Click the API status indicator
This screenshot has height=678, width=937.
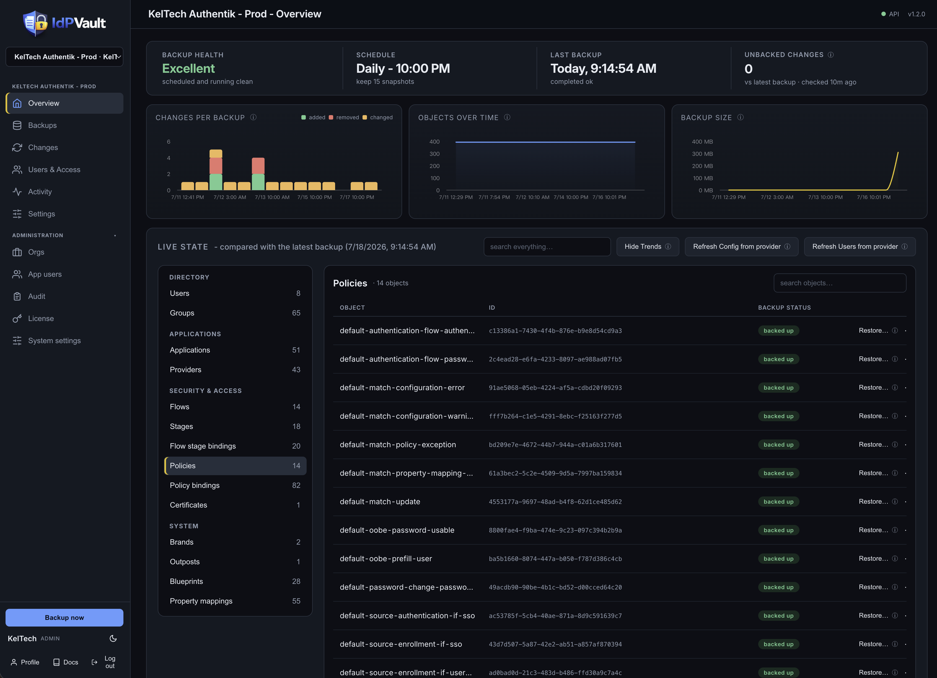890,14
